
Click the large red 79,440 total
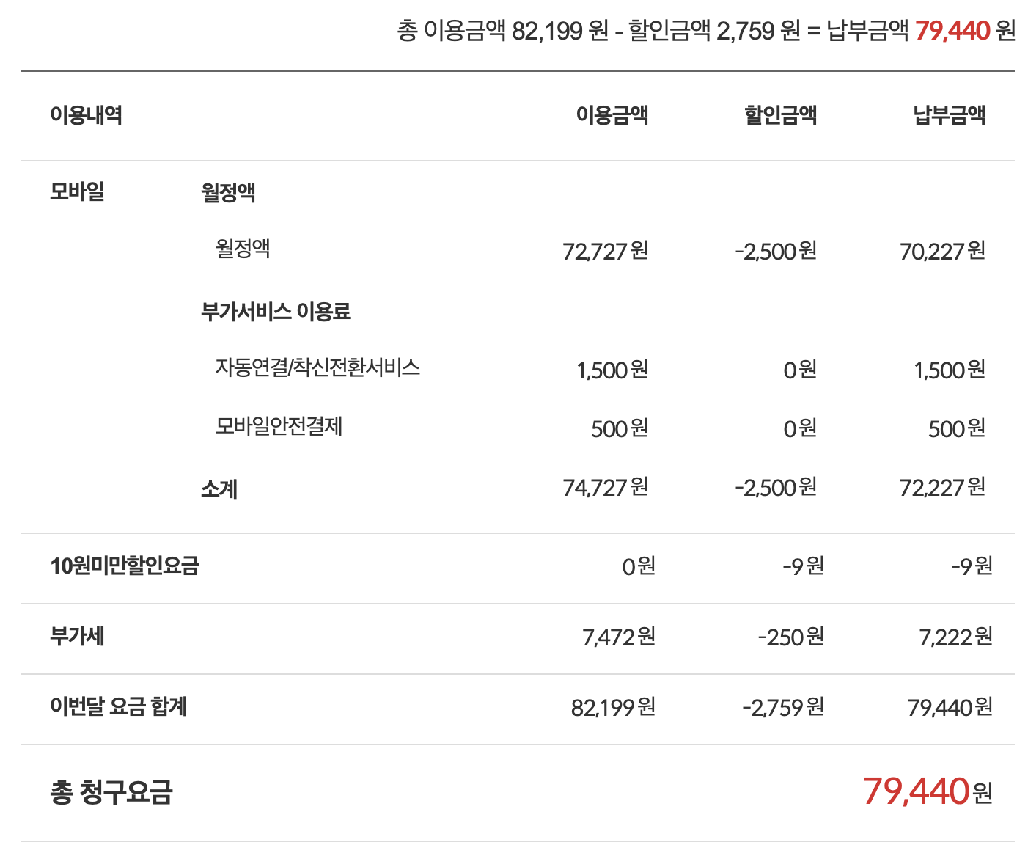coord(916,791)
